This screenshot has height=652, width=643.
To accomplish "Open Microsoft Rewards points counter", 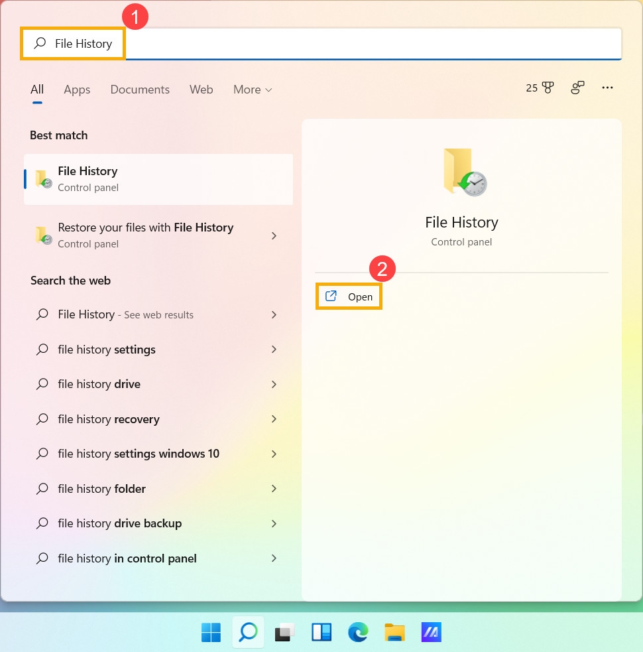I will 540,88.
